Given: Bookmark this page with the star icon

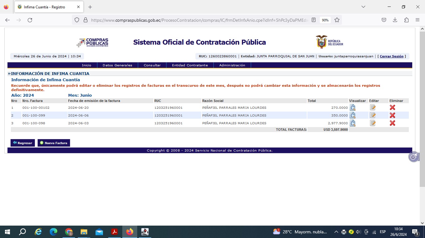Looking at the screenshot, I should [x=337, y=20].
